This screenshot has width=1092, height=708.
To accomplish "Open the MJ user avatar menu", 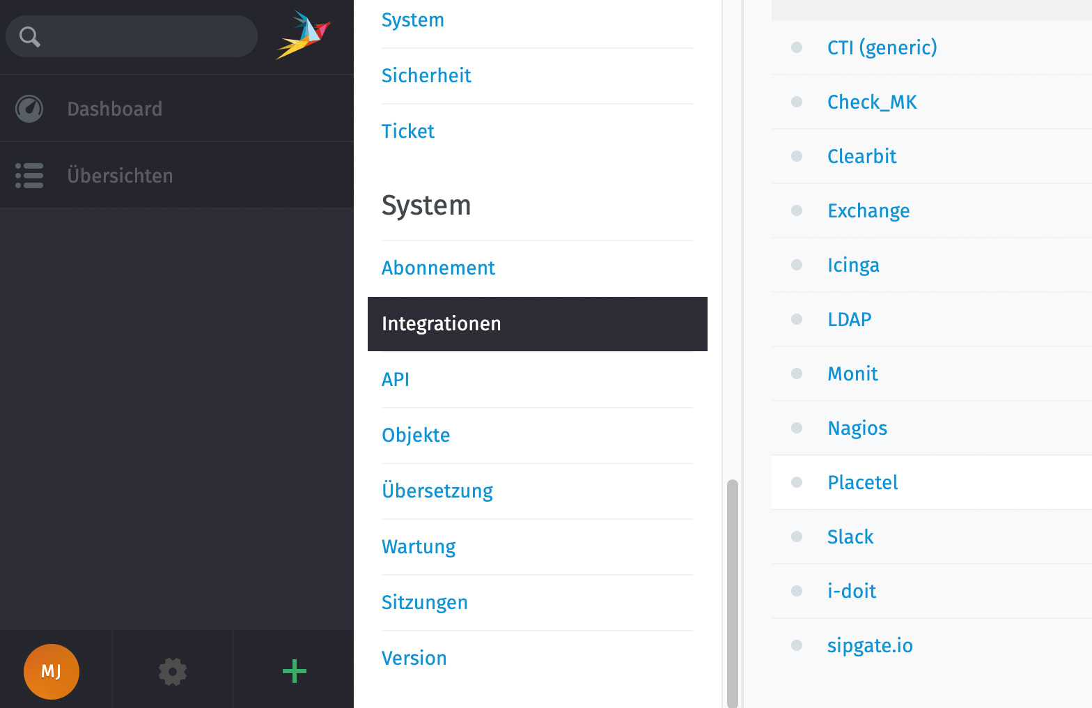I will (52, 671).
